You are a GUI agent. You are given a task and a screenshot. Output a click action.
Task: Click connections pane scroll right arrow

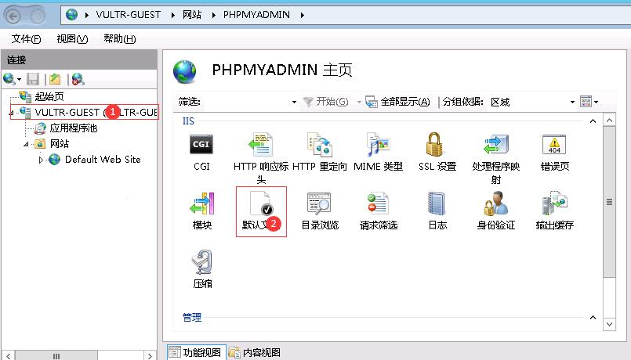point(150,355)
